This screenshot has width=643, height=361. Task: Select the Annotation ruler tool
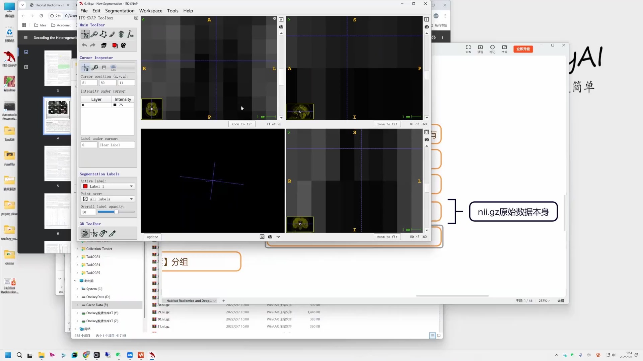[130, 34]
